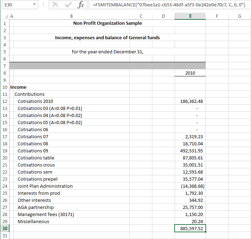Click the three-dot name box resize handle
Viewport: 251px width, 239px height.
[43, 5]
